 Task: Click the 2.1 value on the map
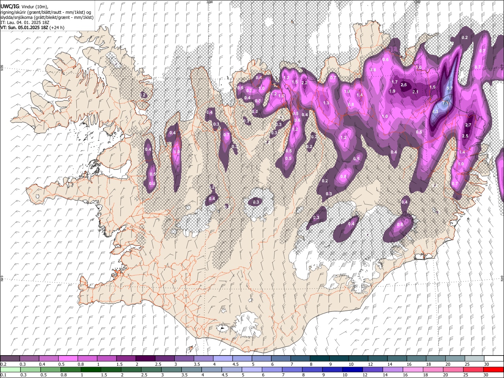[x=415, y=92]
